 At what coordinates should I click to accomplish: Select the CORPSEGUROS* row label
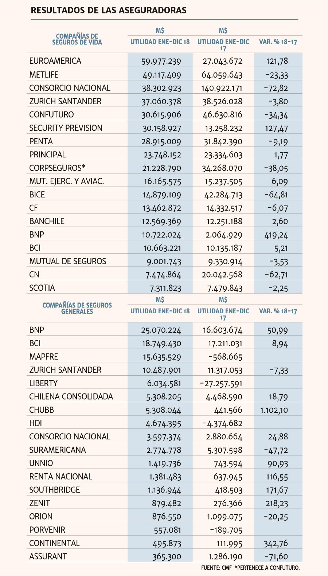[x=57, y=168]
